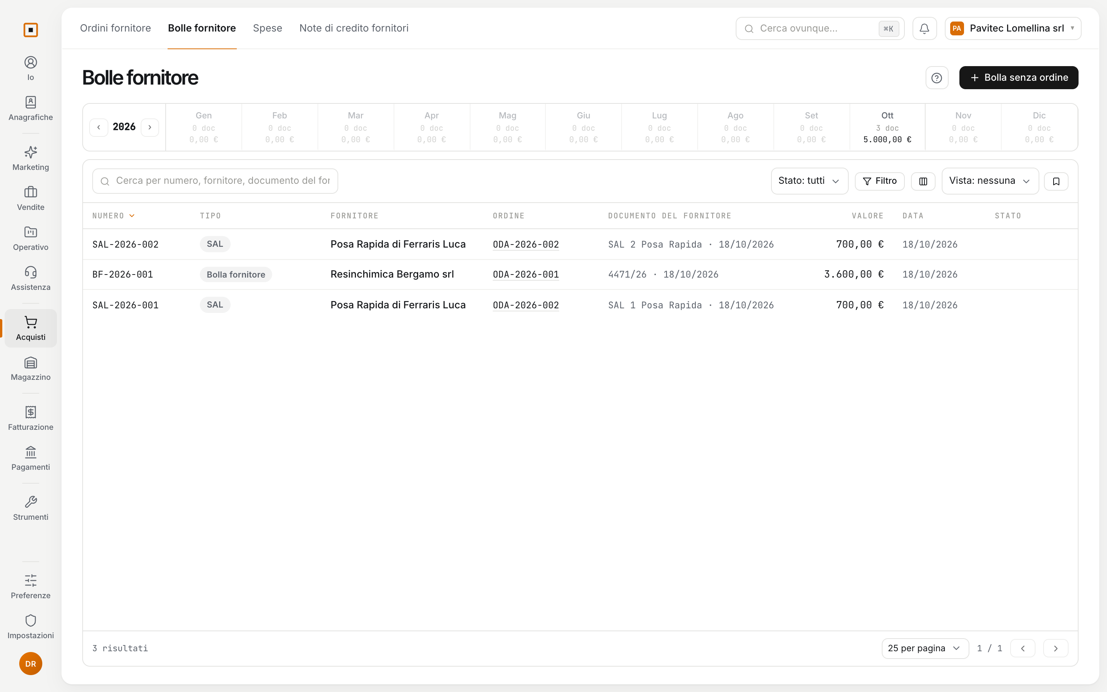Go to next year after 2026
Screen dimensions: 1107x692
[x=150, y=127]
